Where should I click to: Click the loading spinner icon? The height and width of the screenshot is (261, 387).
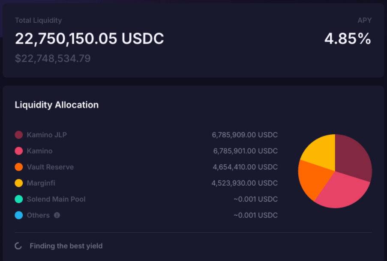pos(18,246)
